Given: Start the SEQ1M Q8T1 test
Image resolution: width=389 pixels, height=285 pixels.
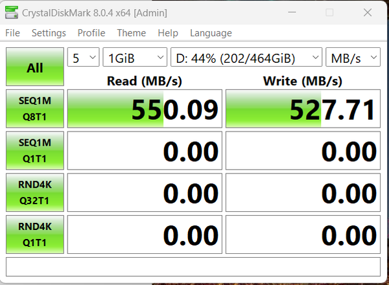Looking at the screenshot, I should pos(35,109).
